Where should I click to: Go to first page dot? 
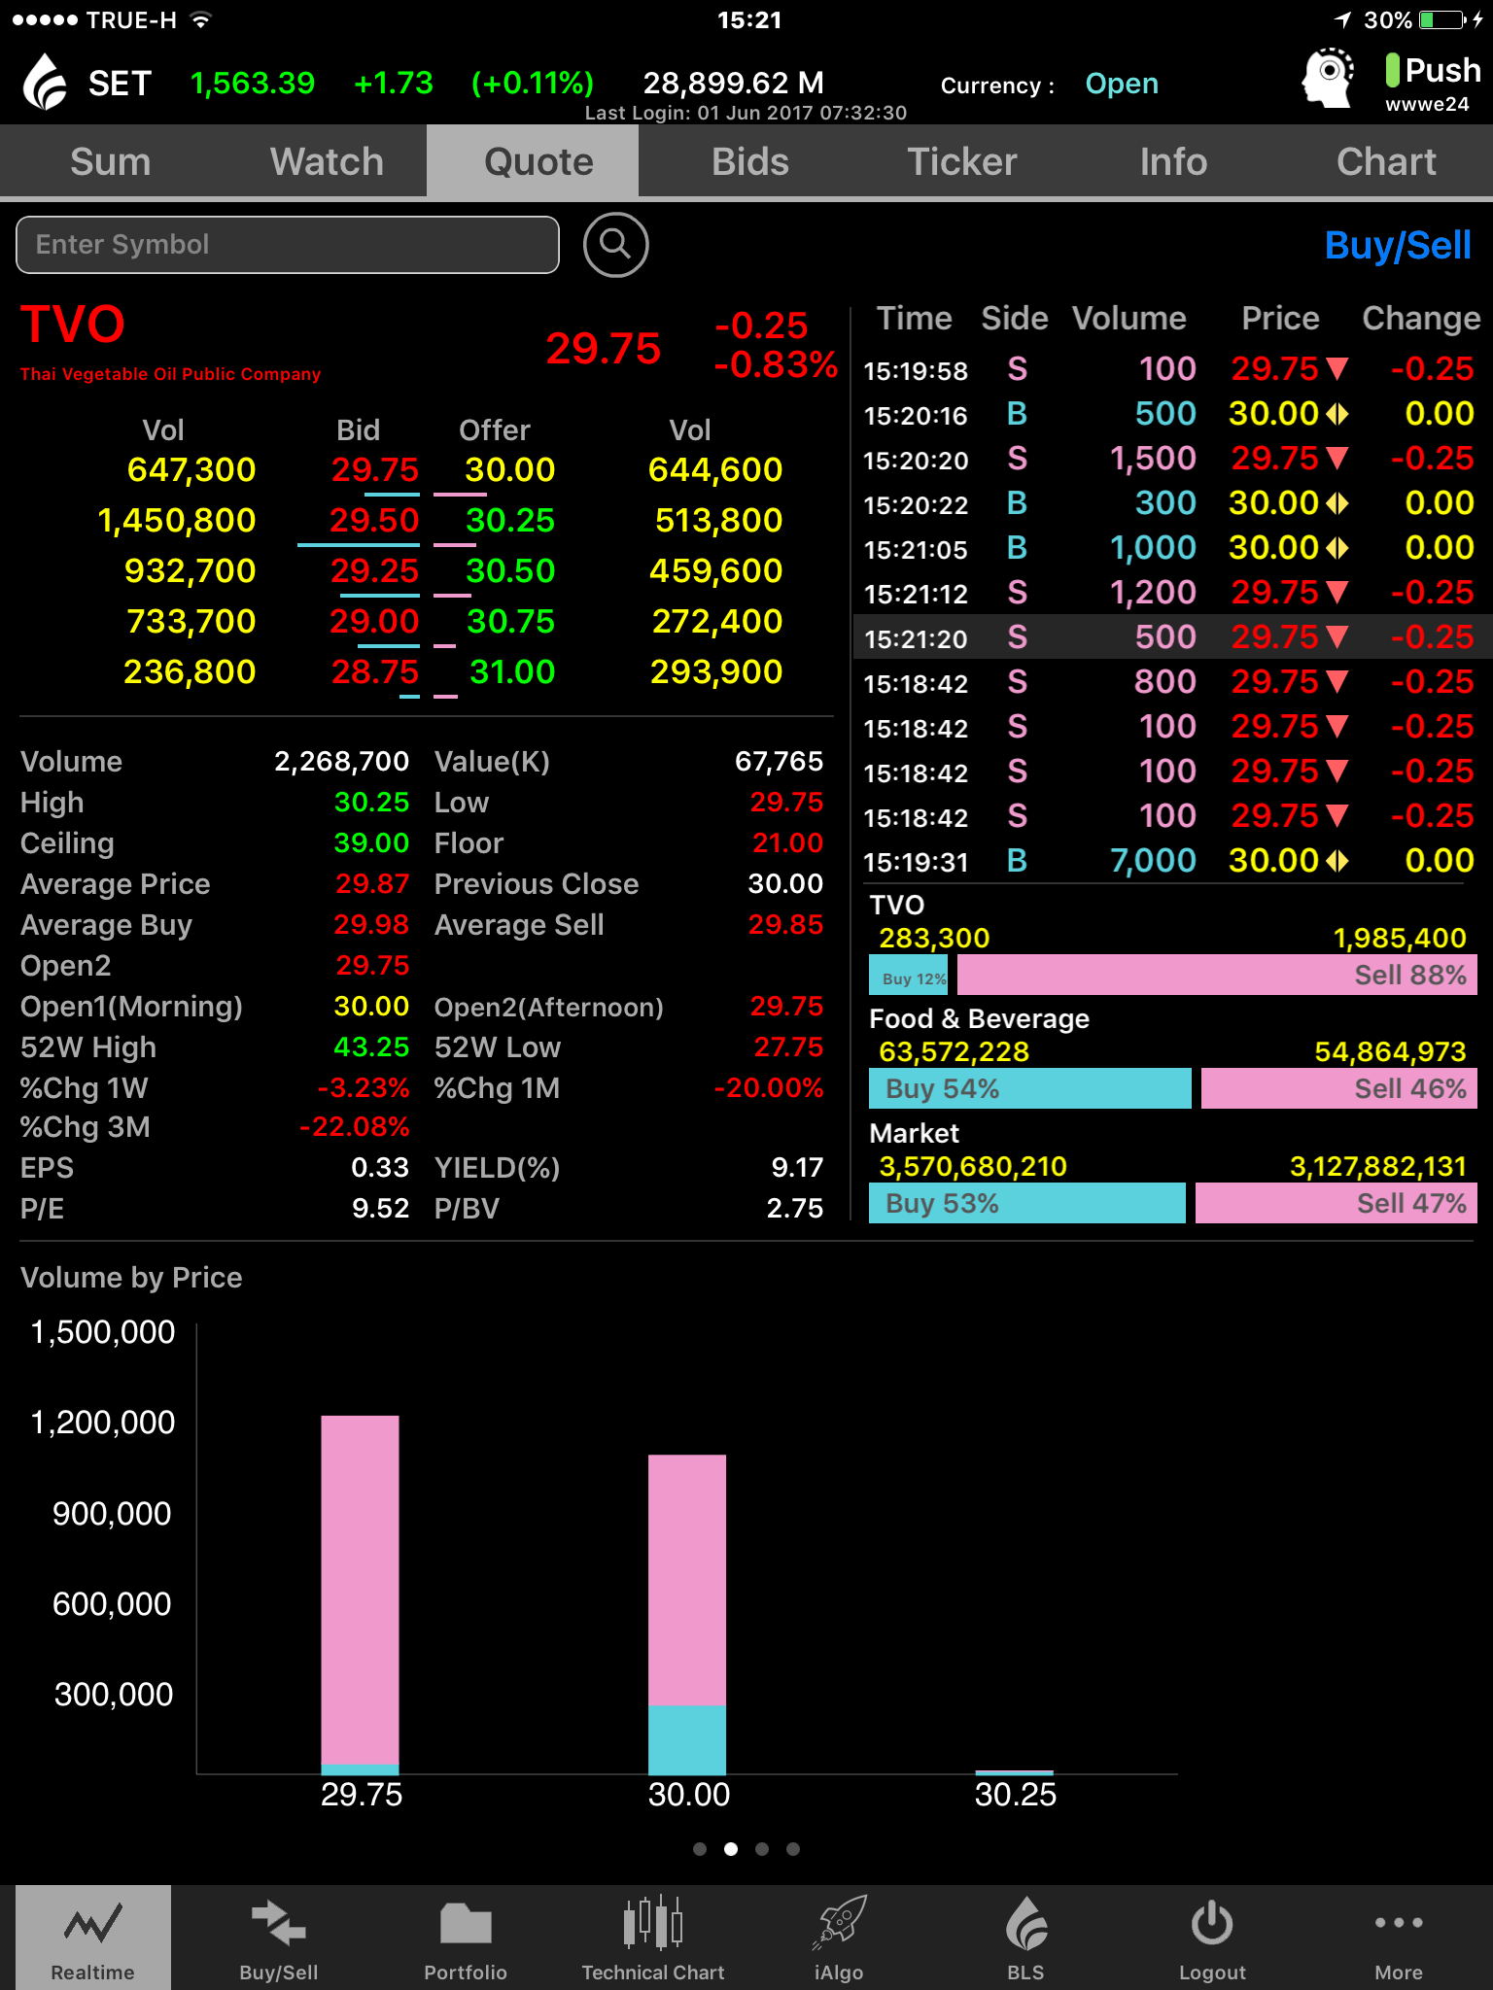pyautogui.click(x=700, y=1849)
